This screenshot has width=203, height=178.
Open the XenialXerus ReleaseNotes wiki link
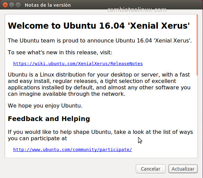pyautogui.click(x=78, y=64)
